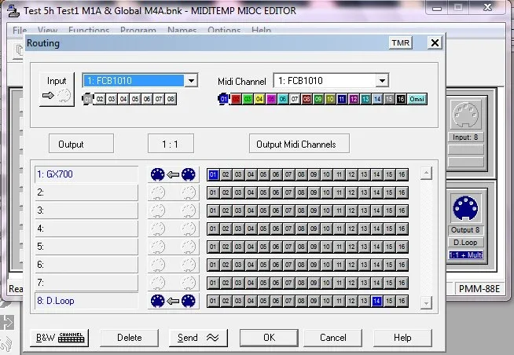Select the 8: D.Loop output name field
This screenshot has height=355, width=514.
86,301
